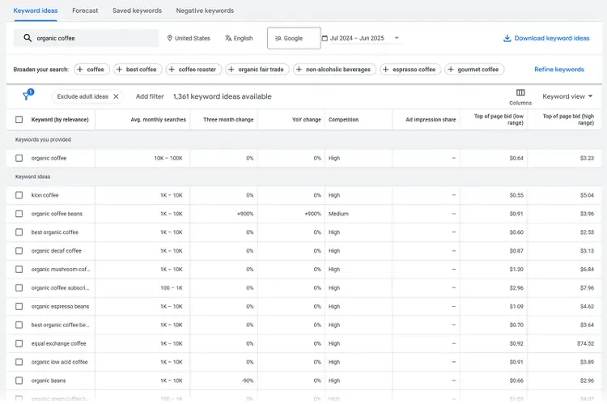The image size is (607, 404).
Task: Click the Google search network icon
Action: pos(278,38)
